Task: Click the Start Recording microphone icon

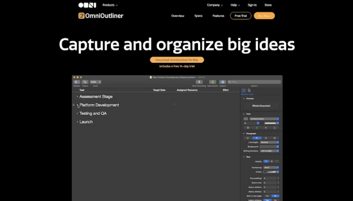Action: pyautogui.click(x=199, y=82)
